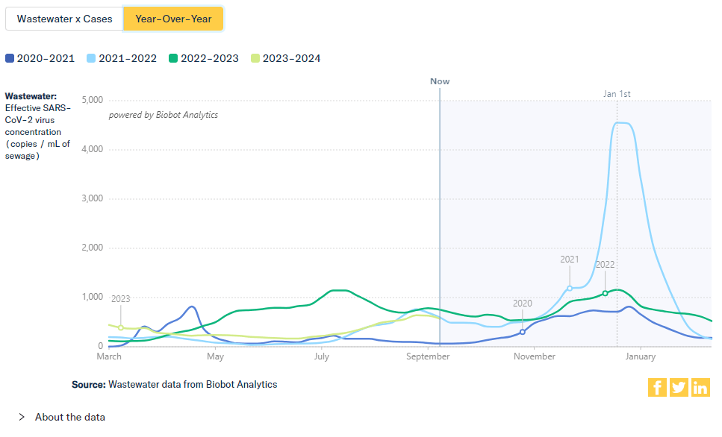The height and width of the screenshot is (437, 722).
Task: Click the 2021 data point marker
Action: [570, 289]
